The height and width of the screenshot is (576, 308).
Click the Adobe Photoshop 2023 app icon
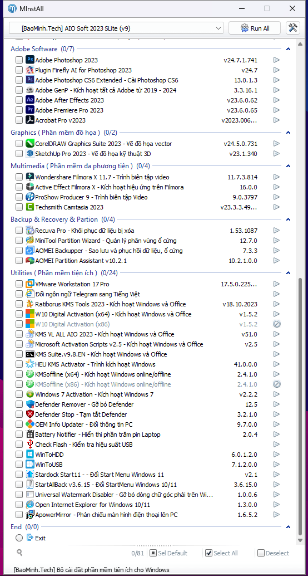coord(29,60)
